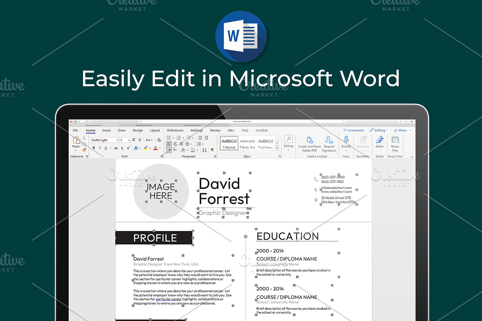Toggle Italic formatting
This screenshot has height=321, width=482.
tap(100, 148)
